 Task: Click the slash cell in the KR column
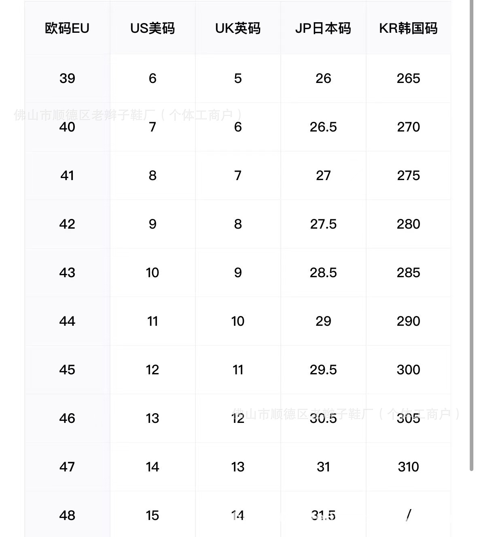point(408,515)
